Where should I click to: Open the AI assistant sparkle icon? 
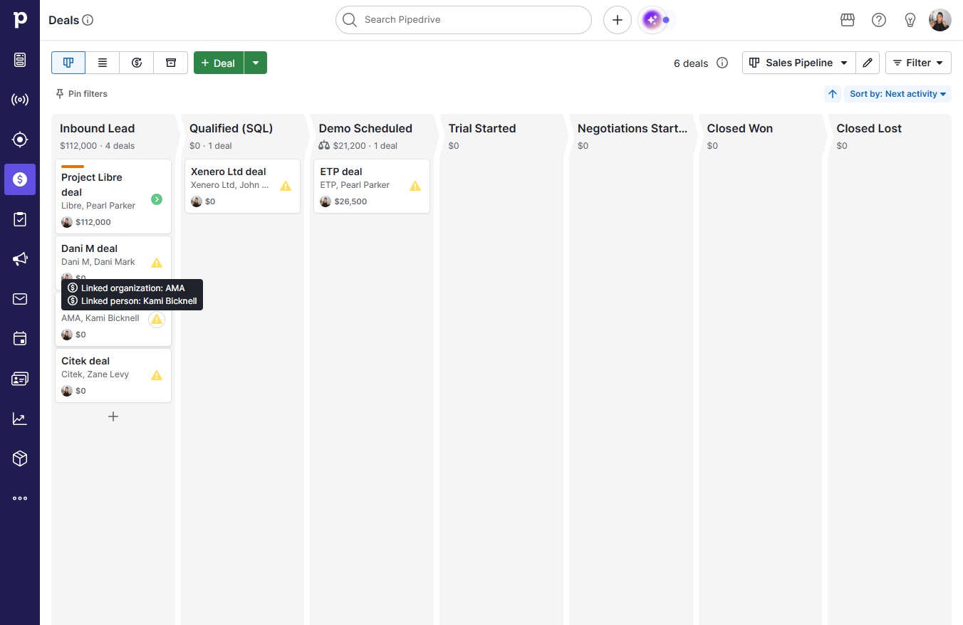[652, 20]
